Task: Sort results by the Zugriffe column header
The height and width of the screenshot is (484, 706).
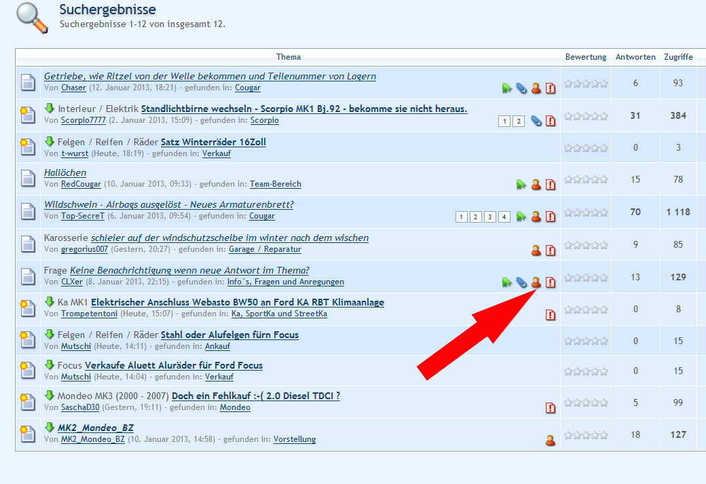Action: 678,57
